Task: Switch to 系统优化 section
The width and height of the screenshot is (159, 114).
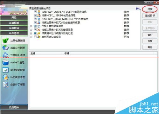Action: pyautogui.click(x=14, y=28)
